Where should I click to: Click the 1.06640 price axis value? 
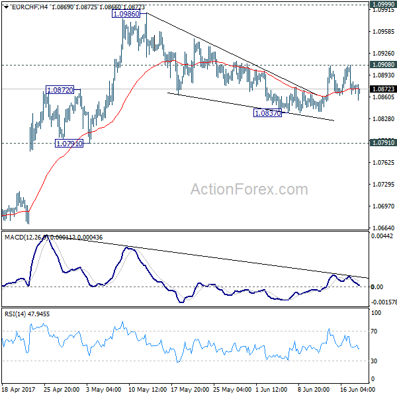click(383, 228)
